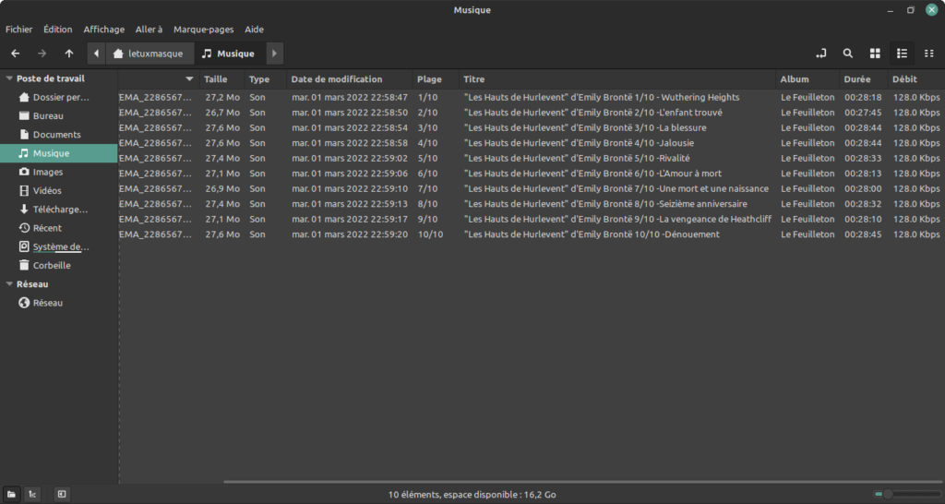Viewport: 945px width, 504px height.
Task: Open the Affichage menu
Action: [x=103, y=29]
